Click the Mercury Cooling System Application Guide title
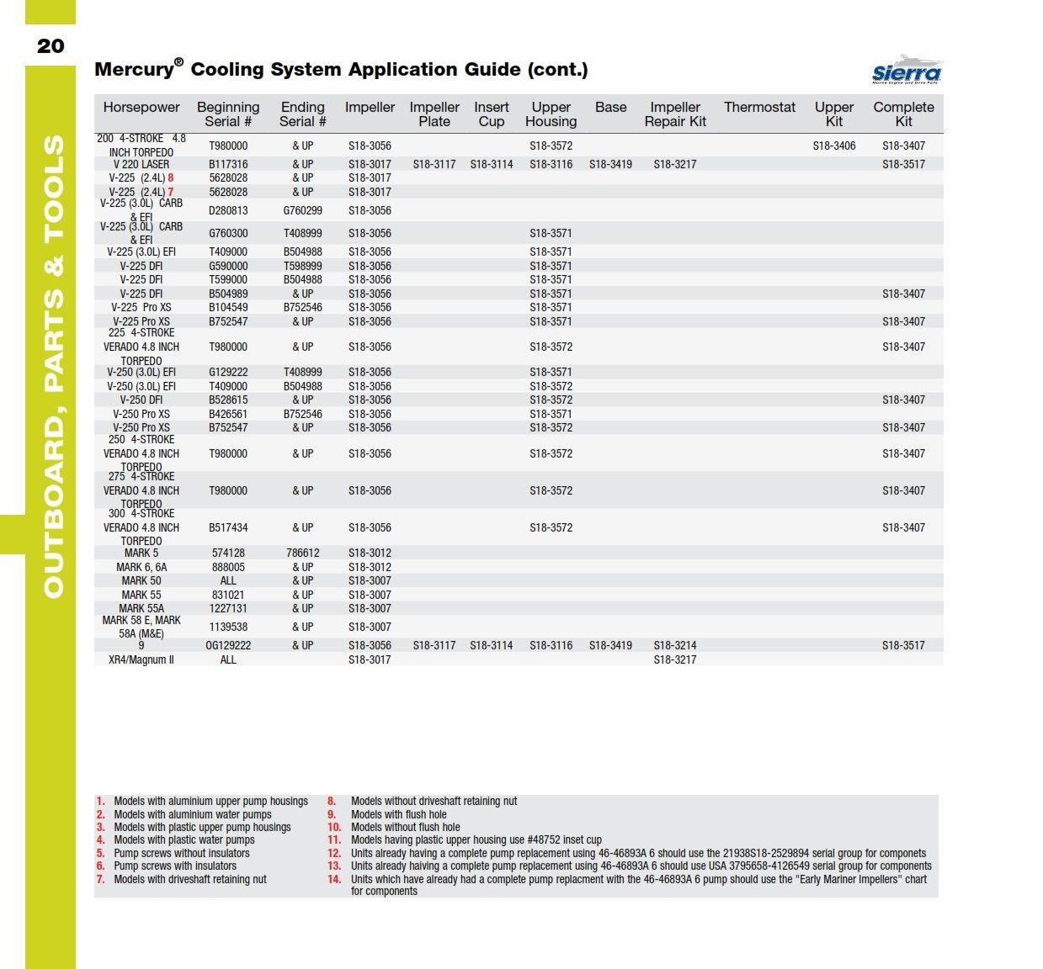The image size is (1043, 969). pos(341,70)
